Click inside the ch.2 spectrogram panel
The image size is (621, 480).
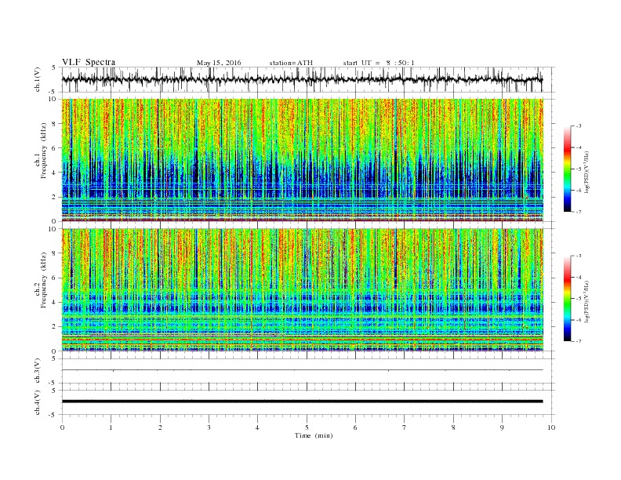coord(303,290)
